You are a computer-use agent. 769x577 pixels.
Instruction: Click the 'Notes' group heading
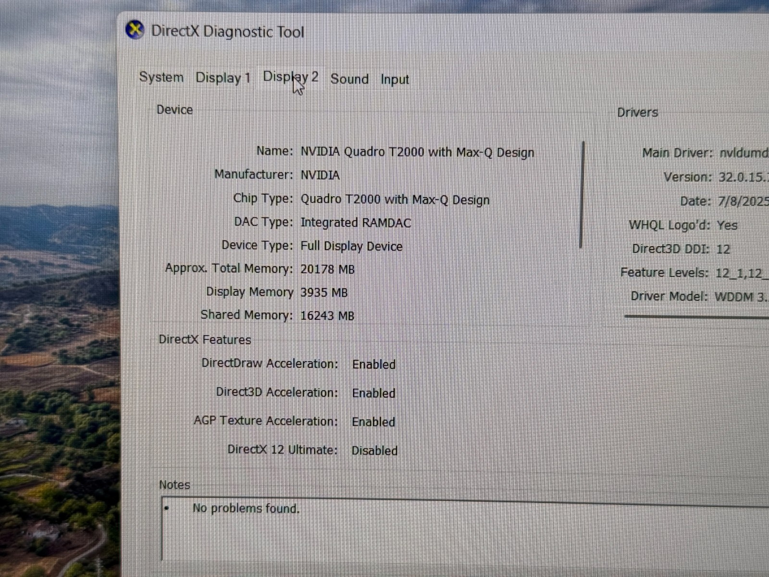pos(174,485)
